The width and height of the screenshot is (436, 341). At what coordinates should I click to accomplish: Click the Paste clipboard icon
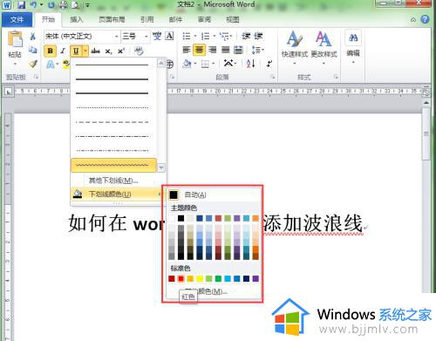pyautogui.click(x=15, y=39)
